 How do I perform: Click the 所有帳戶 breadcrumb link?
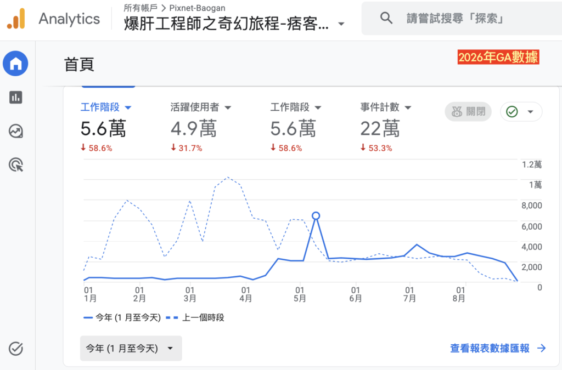click(x=140, y=8)
